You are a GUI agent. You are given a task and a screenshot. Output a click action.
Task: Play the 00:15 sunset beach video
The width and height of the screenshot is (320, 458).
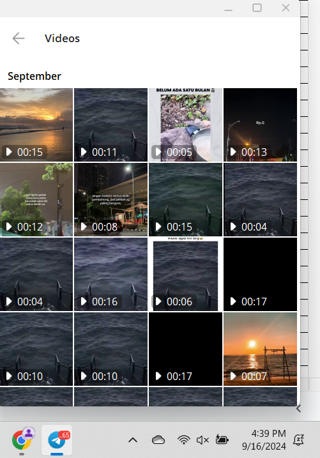click(x=36, y=125)
